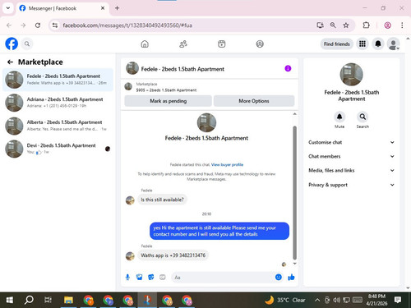Click Mark as pending button

click(x=168, y=101)
